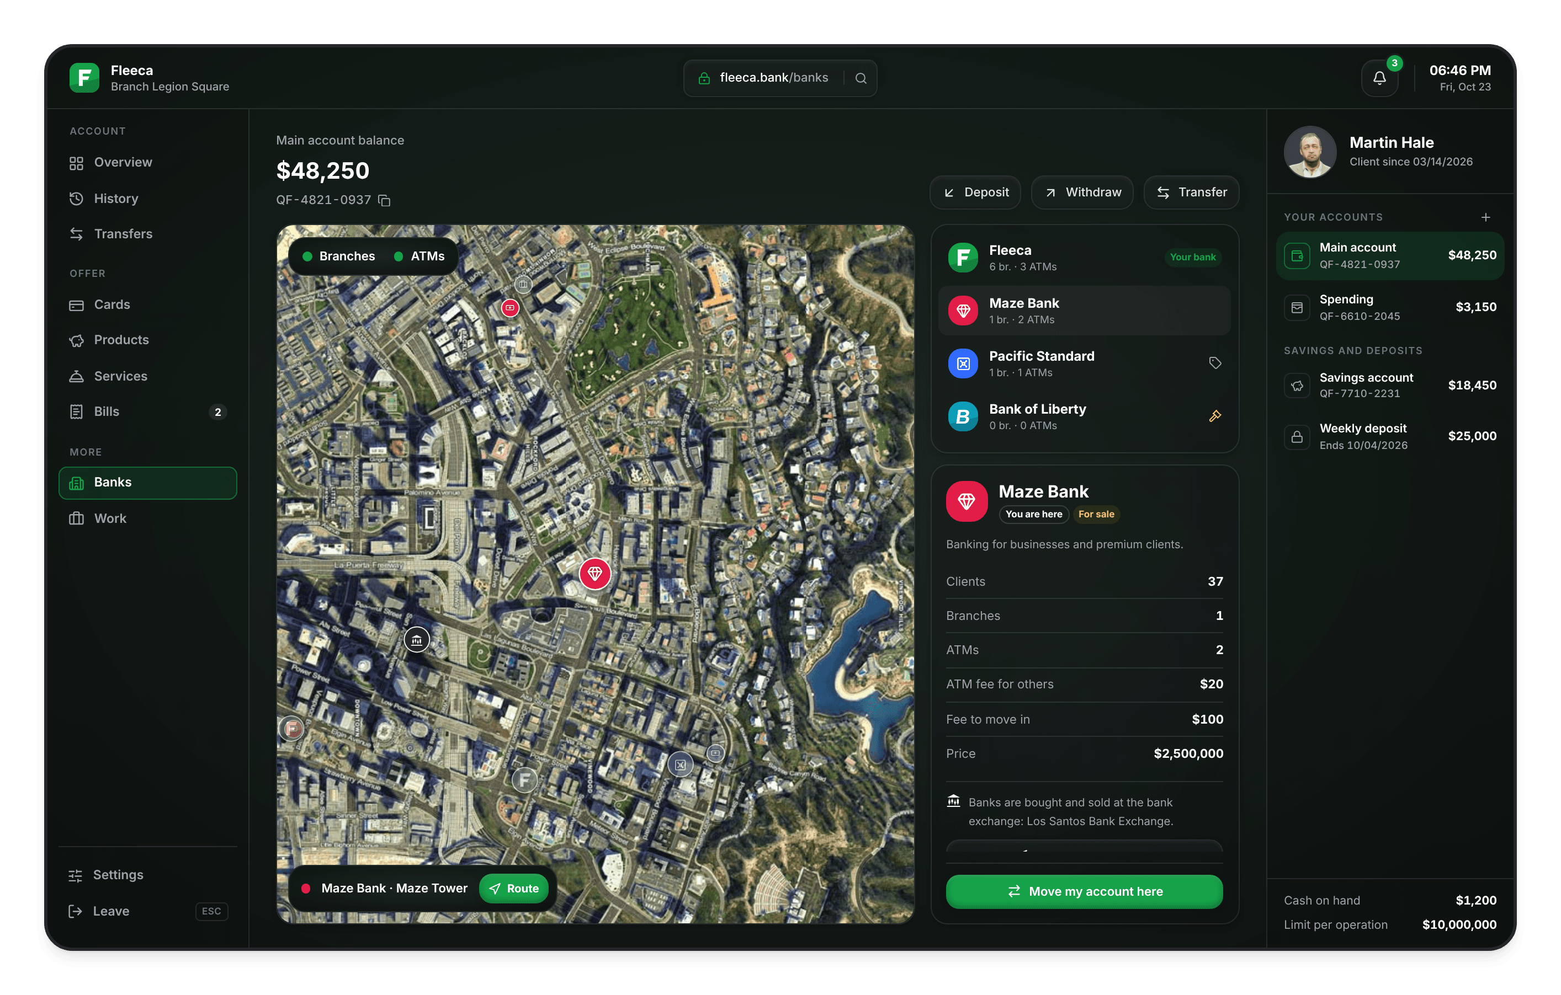The width and height of the screenshot is (1561, 995).
Task: Click the Deposit button
Action: [975, 192]
